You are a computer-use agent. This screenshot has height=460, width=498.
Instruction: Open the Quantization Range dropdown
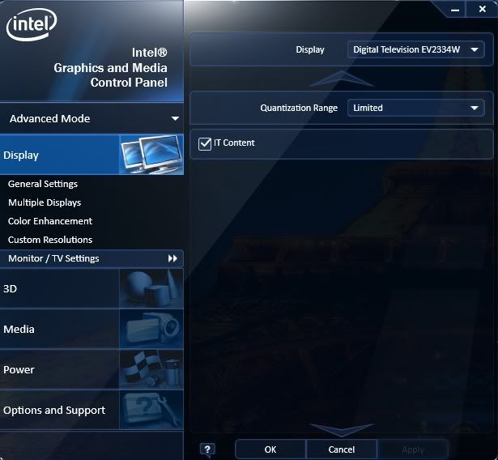(416, 108)
